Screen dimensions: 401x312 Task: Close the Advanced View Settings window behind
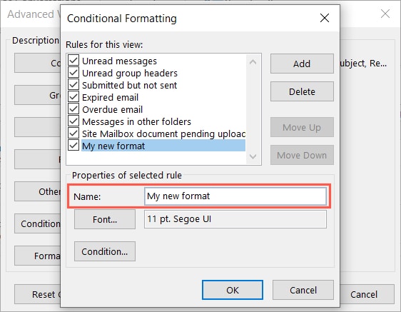tap(385, 14)
